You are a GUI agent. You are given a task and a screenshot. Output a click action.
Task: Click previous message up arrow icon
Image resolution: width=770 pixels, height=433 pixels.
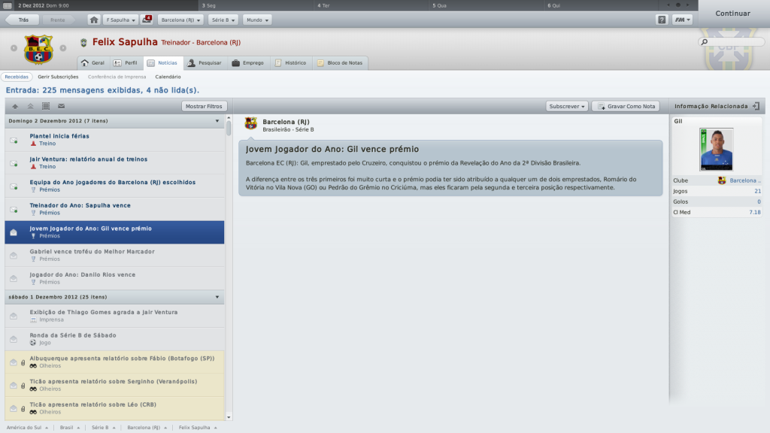point(15,107)
